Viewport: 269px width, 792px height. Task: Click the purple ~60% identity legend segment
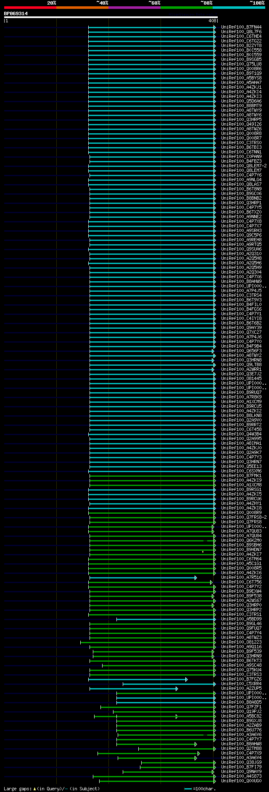coord(134,8)
